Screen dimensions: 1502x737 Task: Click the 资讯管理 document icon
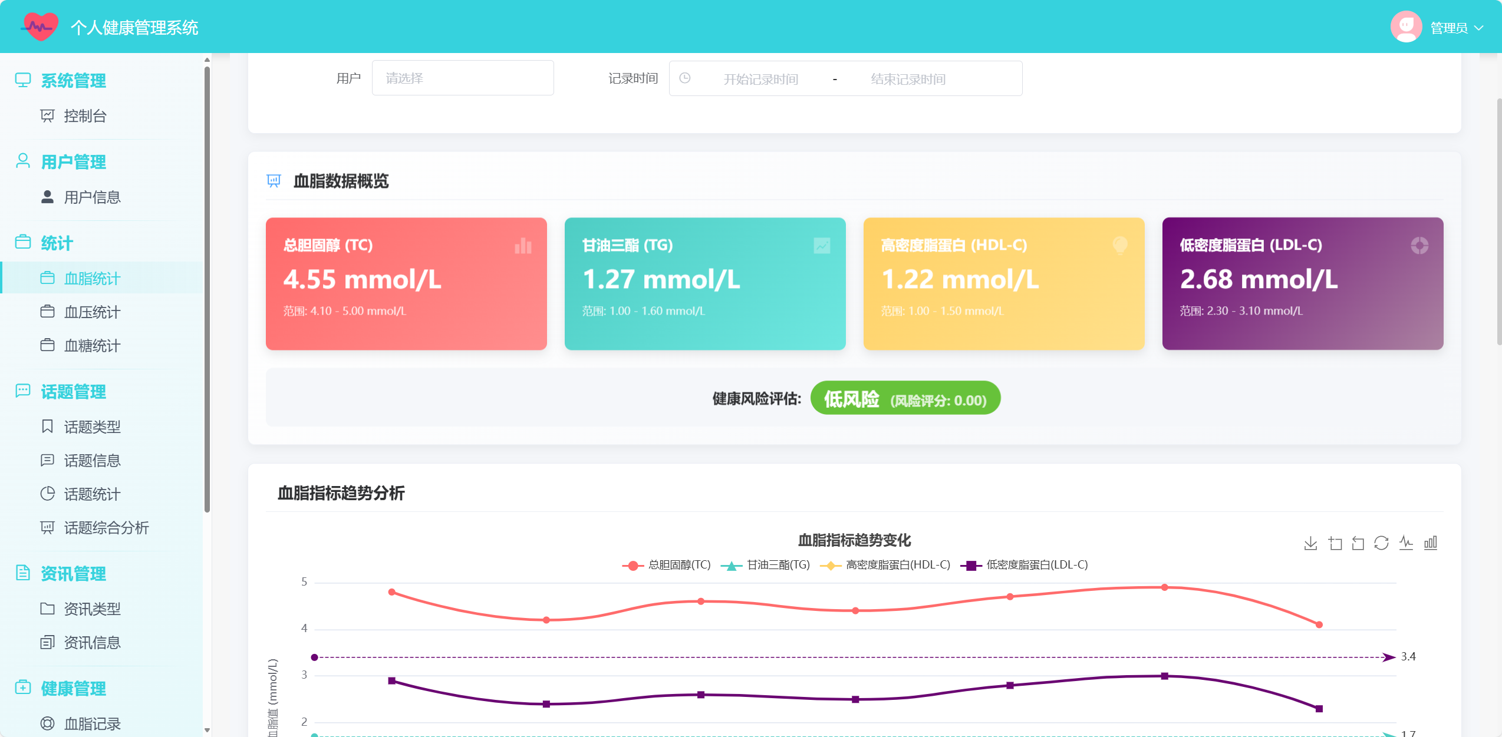(23, 573)
